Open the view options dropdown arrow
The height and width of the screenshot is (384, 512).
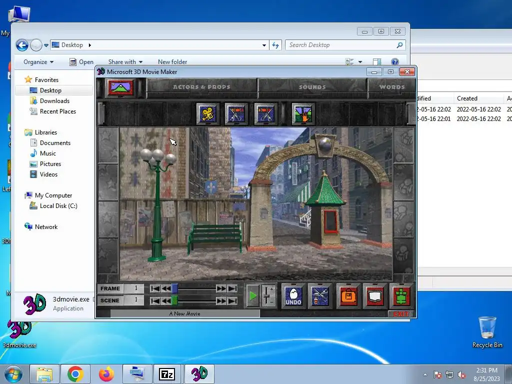360,61
